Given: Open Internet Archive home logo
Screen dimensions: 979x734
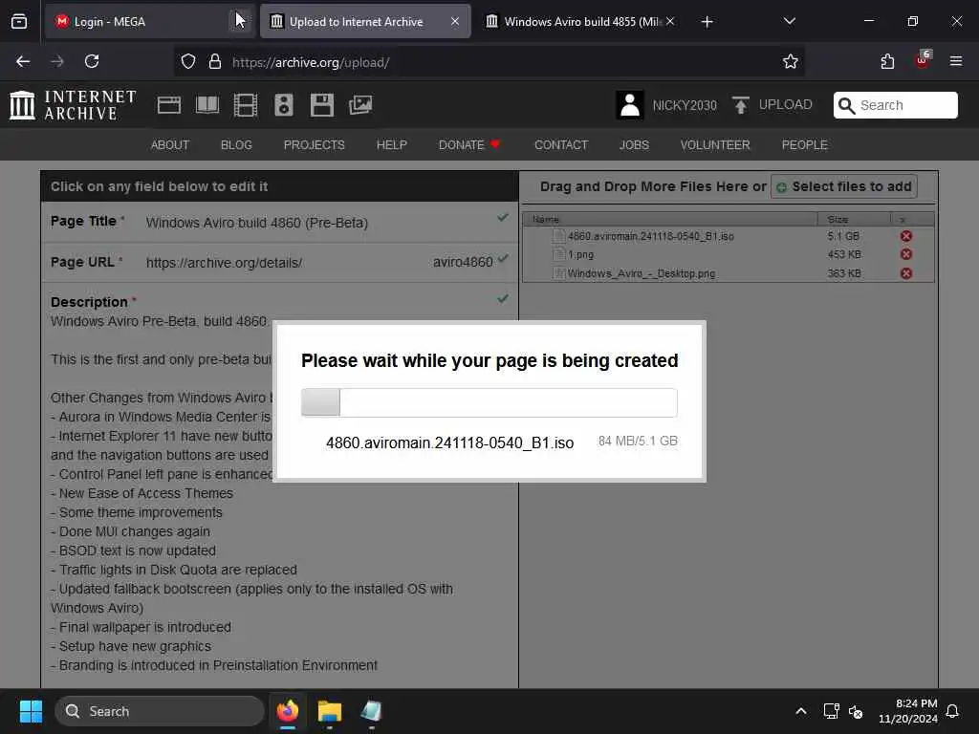Looking at the screenshot, I should click(x=73, y=105).
